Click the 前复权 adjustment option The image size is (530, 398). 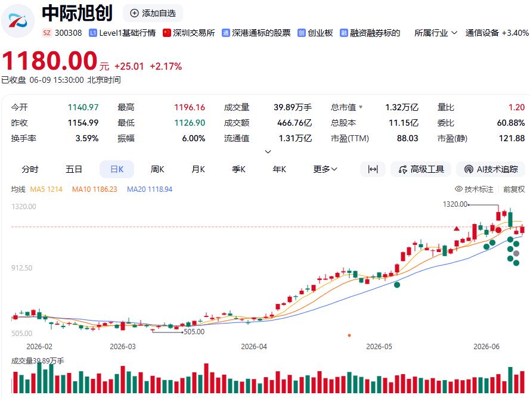514,189
